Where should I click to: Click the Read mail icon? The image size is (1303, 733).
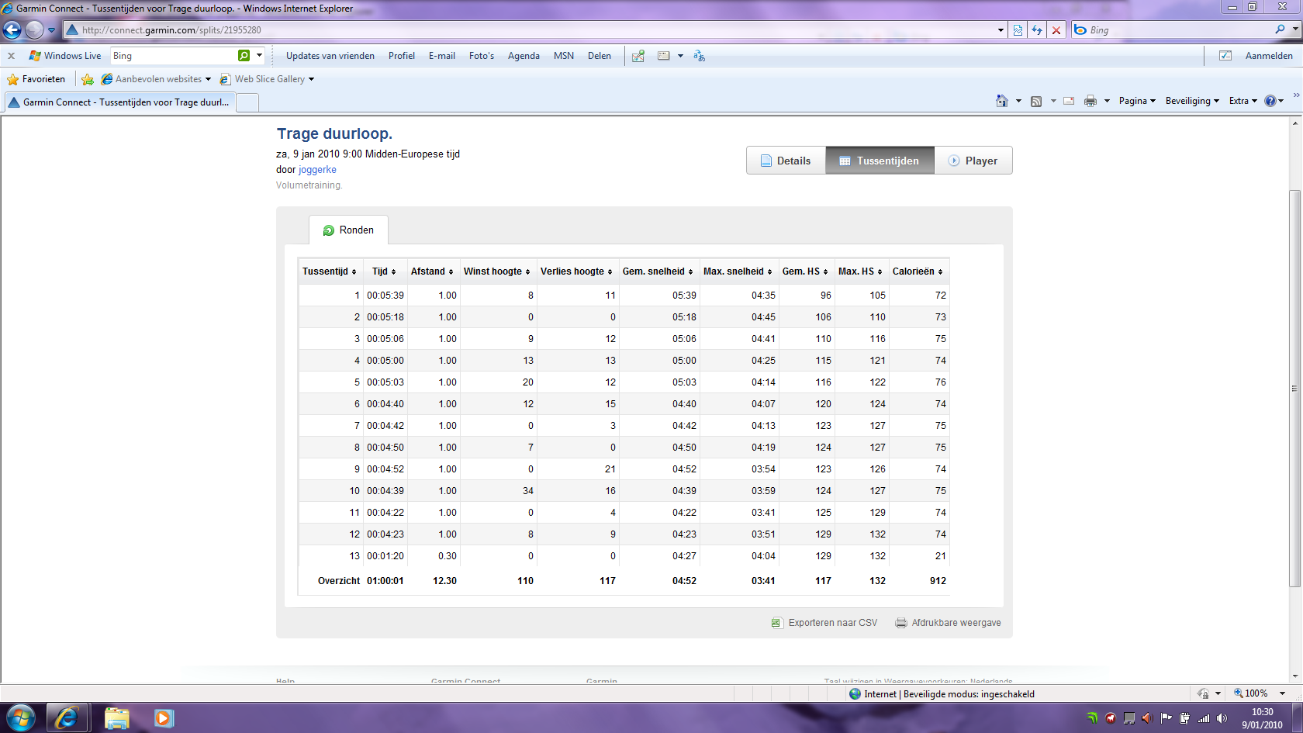(1069, 101)
